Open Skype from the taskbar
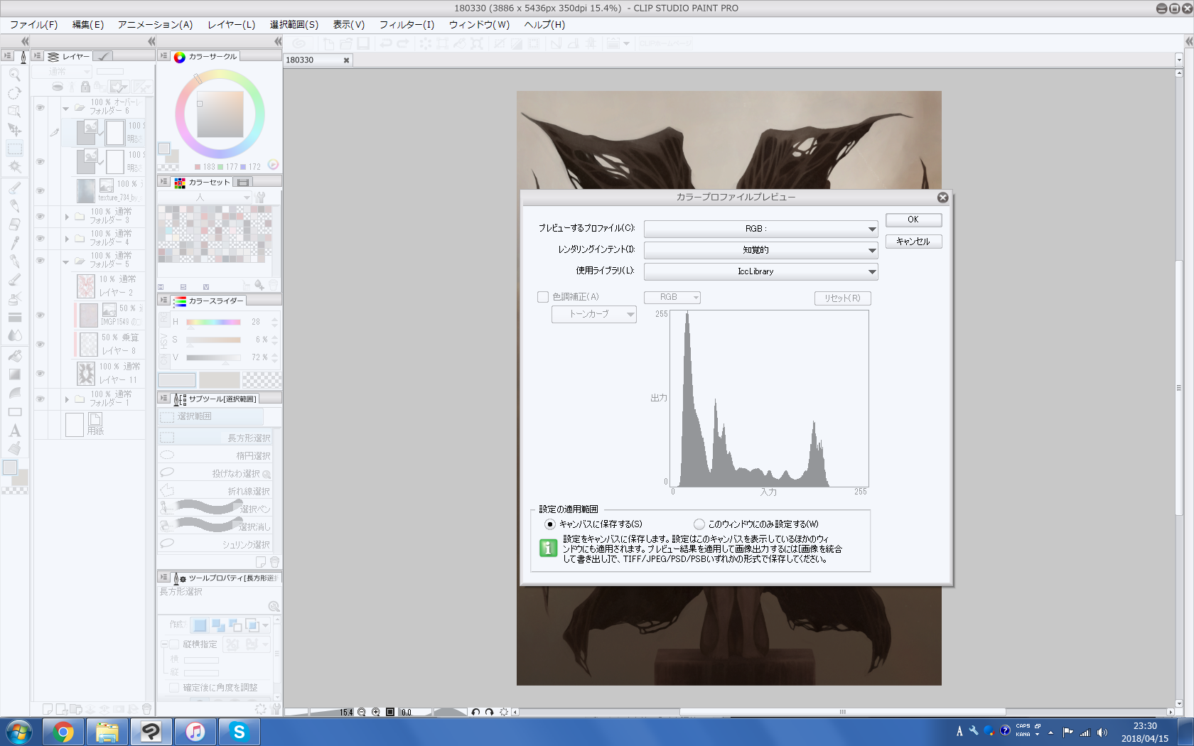The image size is (1194, 746). (x=239, y=732)
